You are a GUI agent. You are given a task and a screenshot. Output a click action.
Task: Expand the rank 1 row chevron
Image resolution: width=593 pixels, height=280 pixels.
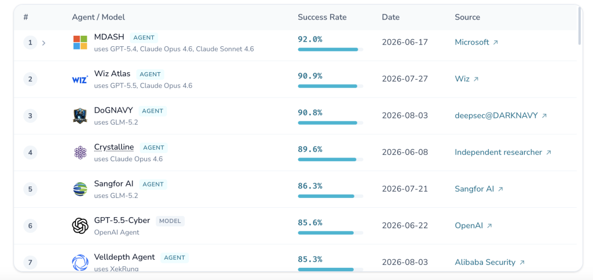pyautogui.click(x=43, y=43)
